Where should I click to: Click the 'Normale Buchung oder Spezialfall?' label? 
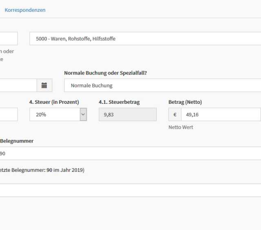[105, 73]
